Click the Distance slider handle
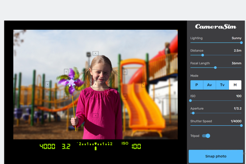This screenshot has height=164, width=246. 202,55
